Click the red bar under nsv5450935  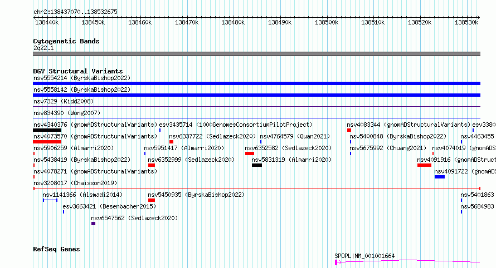click(152, 200)
